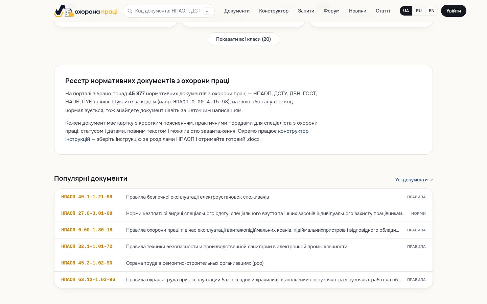Open document НПАОП 0.00-1.80-18
487x304 pixels.
[x=243, y=230]
